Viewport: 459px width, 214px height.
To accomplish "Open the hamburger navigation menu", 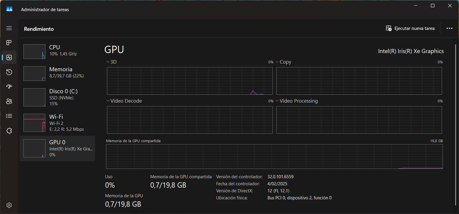I will pos(9,28).
